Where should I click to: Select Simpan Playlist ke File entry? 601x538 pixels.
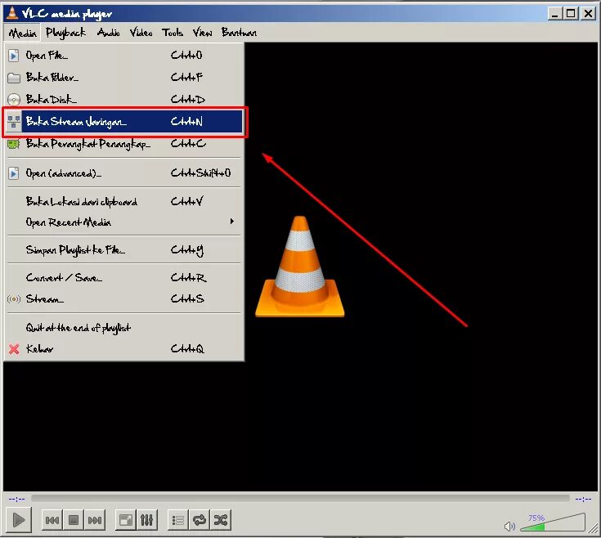tap(124, 250)
